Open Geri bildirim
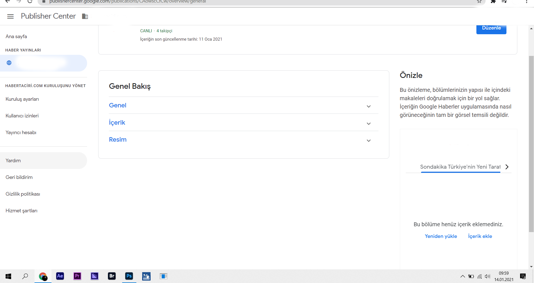534x283 pixels. 19,177
